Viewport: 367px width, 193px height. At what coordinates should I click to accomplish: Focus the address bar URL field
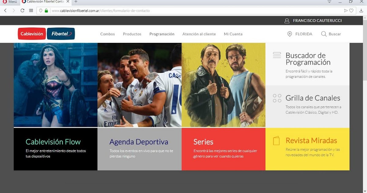[x=196, y=10]
